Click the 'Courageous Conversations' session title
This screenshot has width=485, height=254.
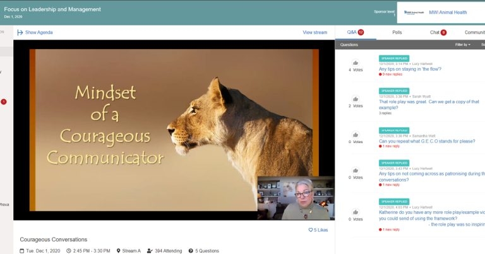[x=54, y=240]
